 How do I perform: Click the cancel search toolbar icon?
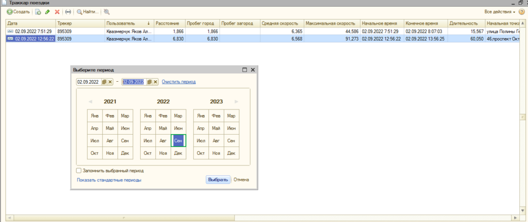pyautogui.click(x=106, y=11)
